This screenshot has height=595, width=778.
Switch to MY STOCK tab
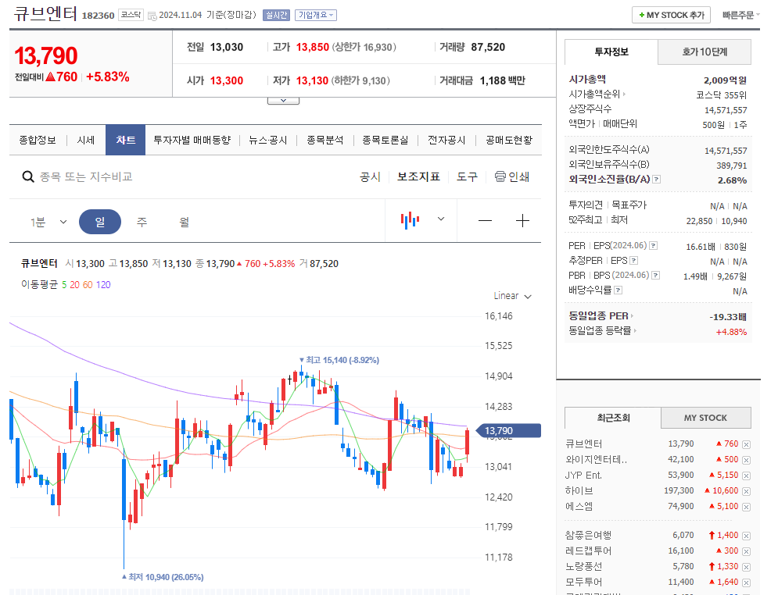705,418
